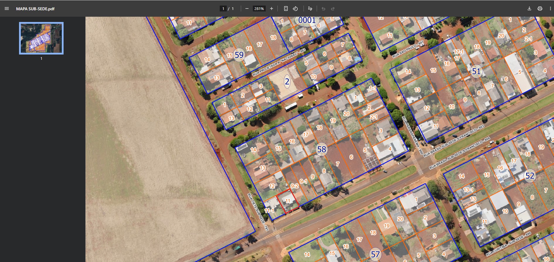The image size is (554, 262).
Task: Open the three-dot more actions menu
Action: (x=550, y=8)
